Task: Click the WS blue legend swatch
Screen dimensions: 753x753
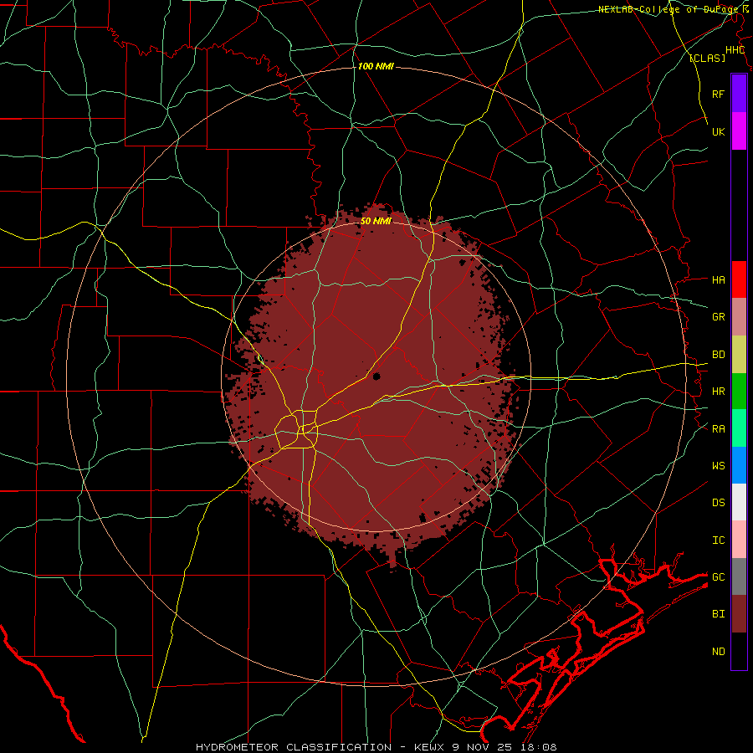Action: (739, 465)
